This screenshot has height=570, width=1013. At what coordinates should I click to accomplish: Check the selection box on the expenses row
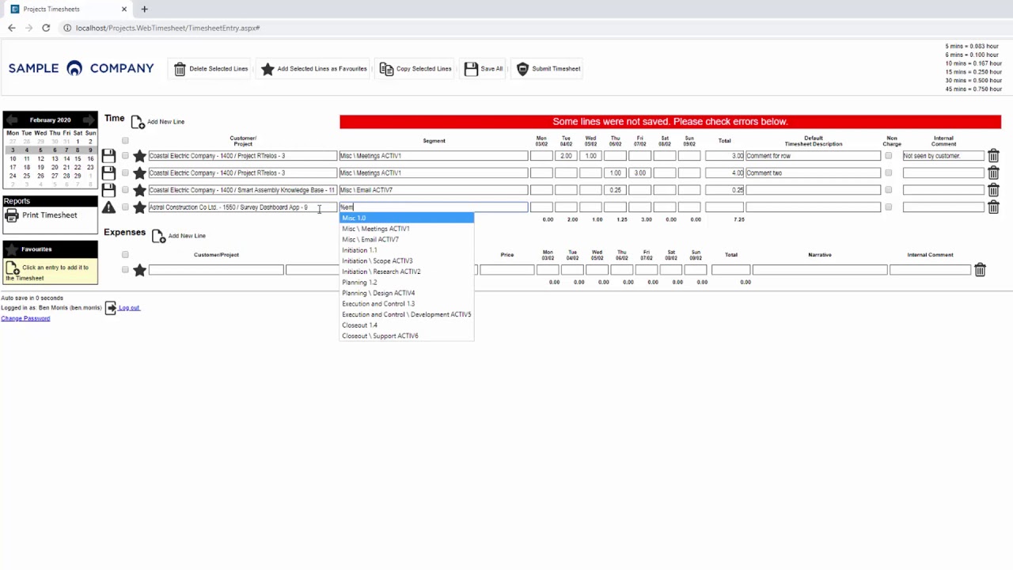click(125, 270)
